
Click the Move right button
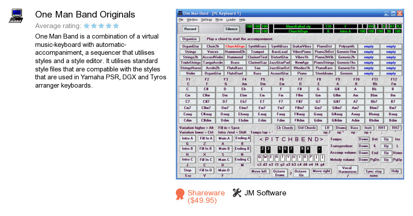click(x=321, y=171)
